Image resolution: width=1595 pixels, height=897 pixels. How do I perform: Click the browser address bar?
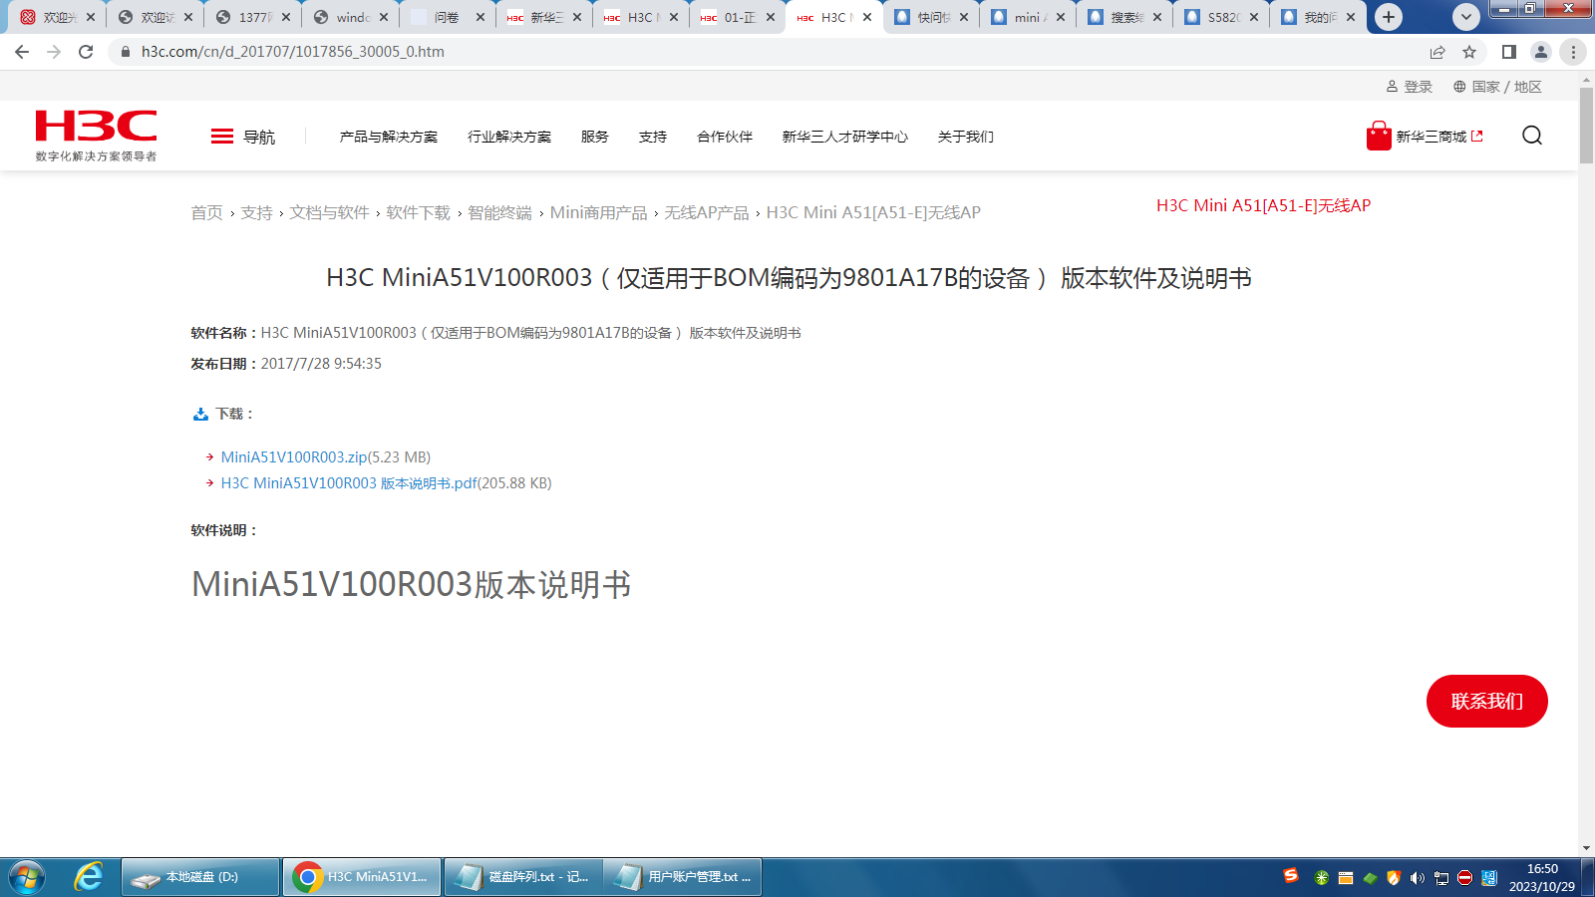(x=768, y=52)
